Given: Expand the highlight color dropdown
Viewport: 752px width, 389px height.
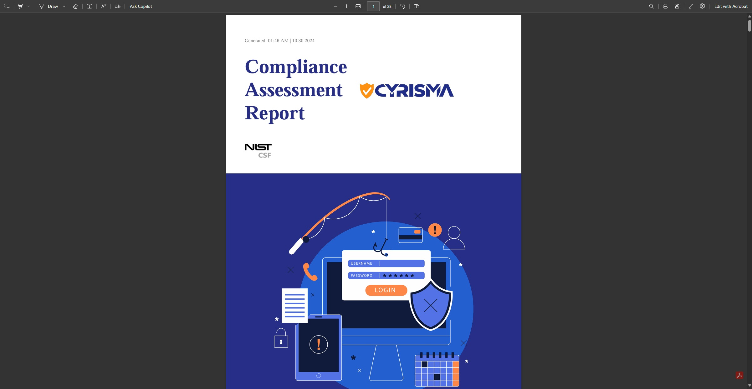Looking at the screenshot, I should click(28, 6).
